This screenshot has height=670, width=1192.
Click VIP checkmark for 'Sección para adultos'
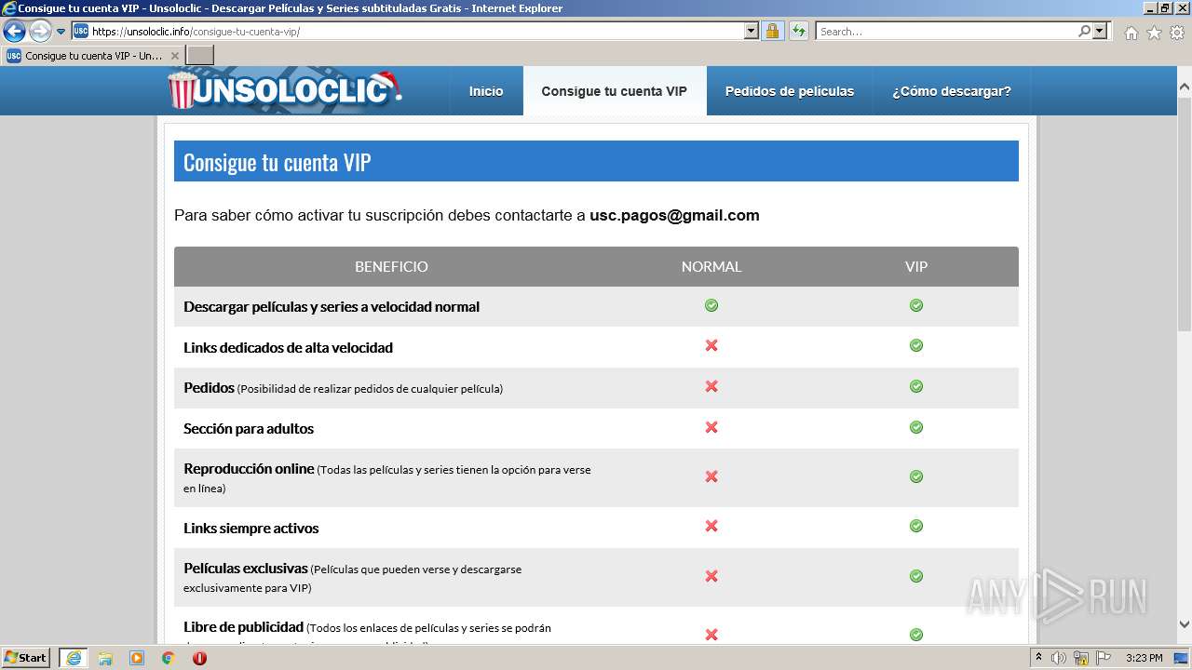tap(916, 427)
